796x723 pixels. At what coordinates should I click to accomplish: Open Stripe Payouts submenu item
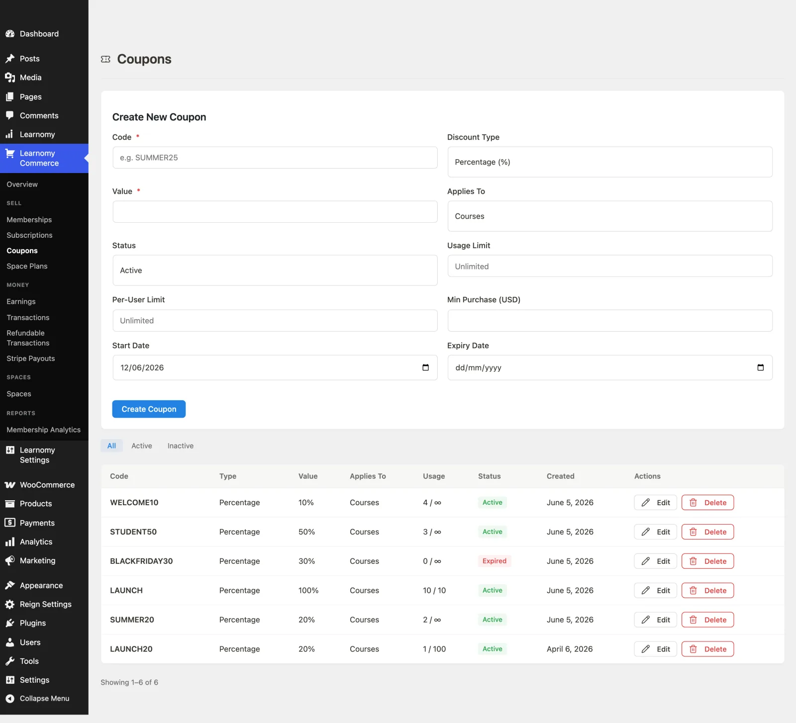pos(31,359)
